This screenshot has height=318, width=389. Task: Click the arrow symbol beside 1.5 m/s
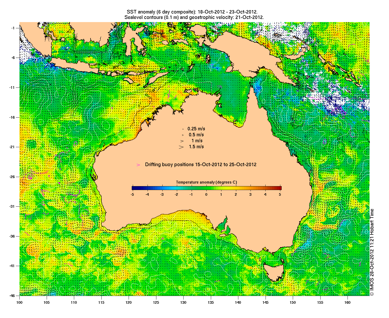(181, 147)
